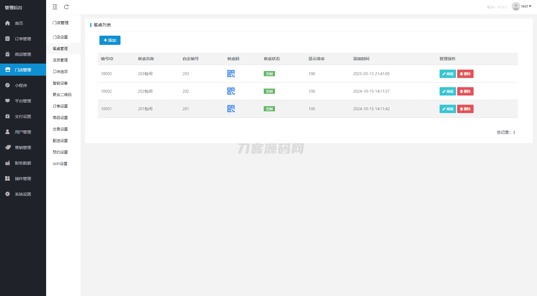Open QR code for table 203包间

[x=231, y=74]
